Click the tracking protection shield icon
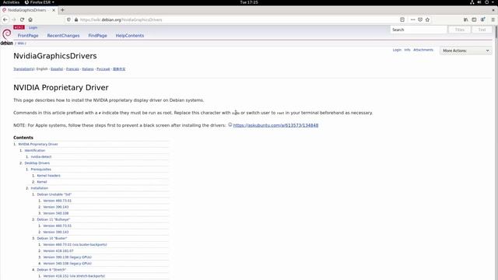The image size is (498, 280). click(x=68, y=19)
